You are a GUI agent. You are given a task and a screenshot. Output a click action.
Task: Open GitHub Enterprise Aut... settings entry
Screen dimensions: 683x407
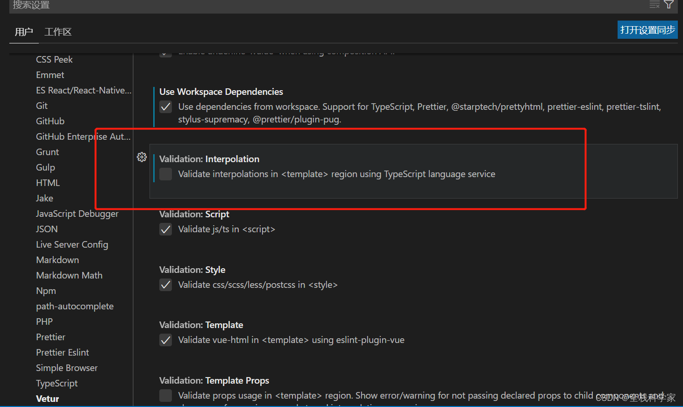83,136
